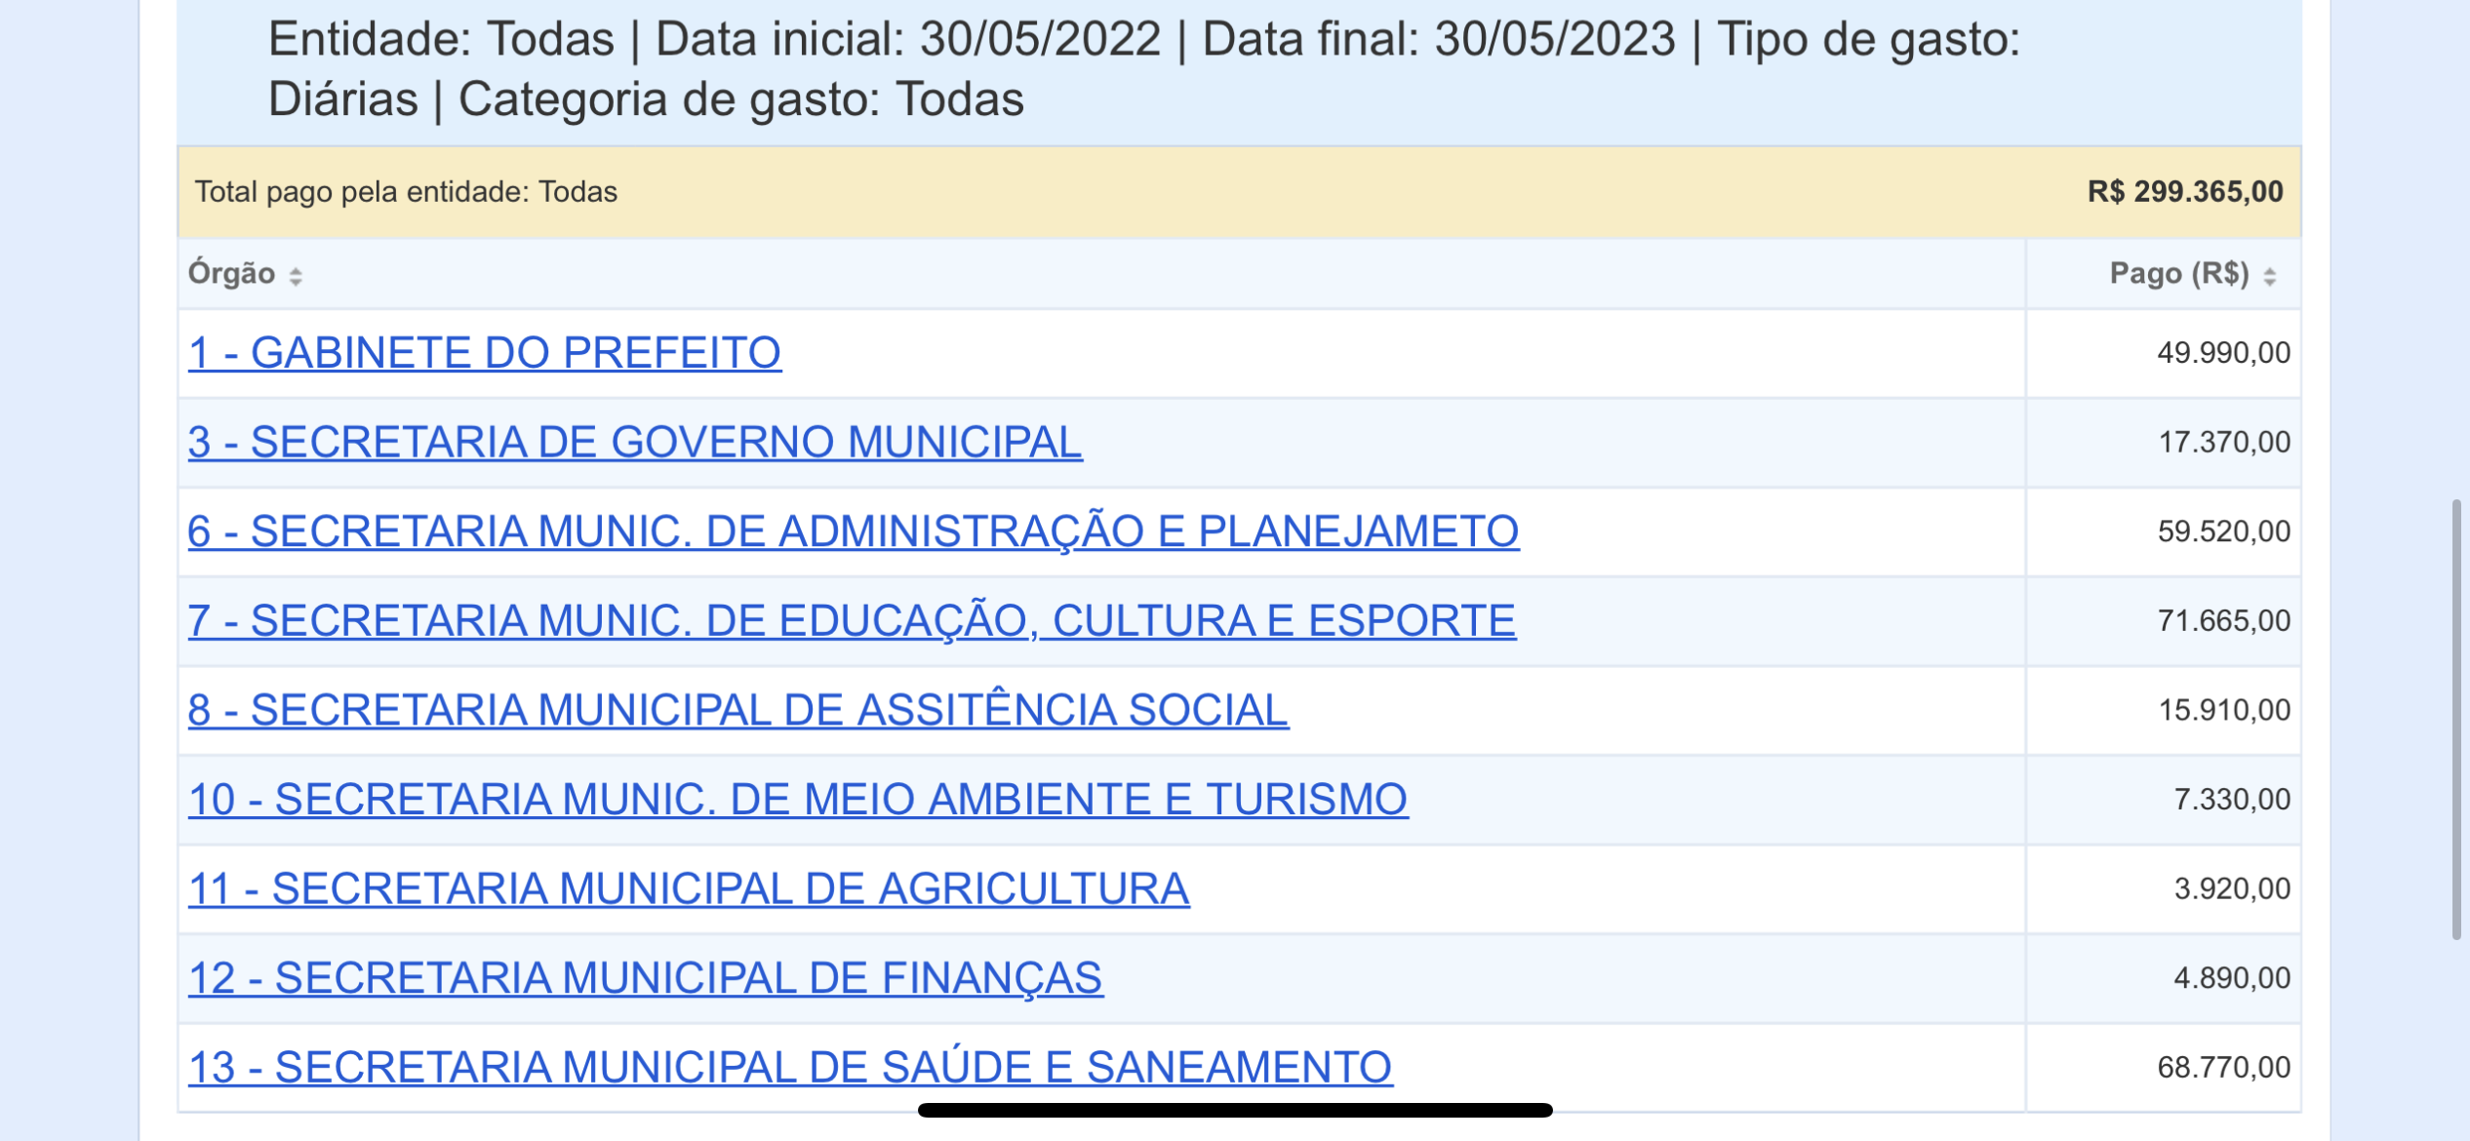Screen dimensions: 2470x1141
Task: Open Secretaria de Meio Ambiente e Turismo
Action: click(x=797, y=800)
